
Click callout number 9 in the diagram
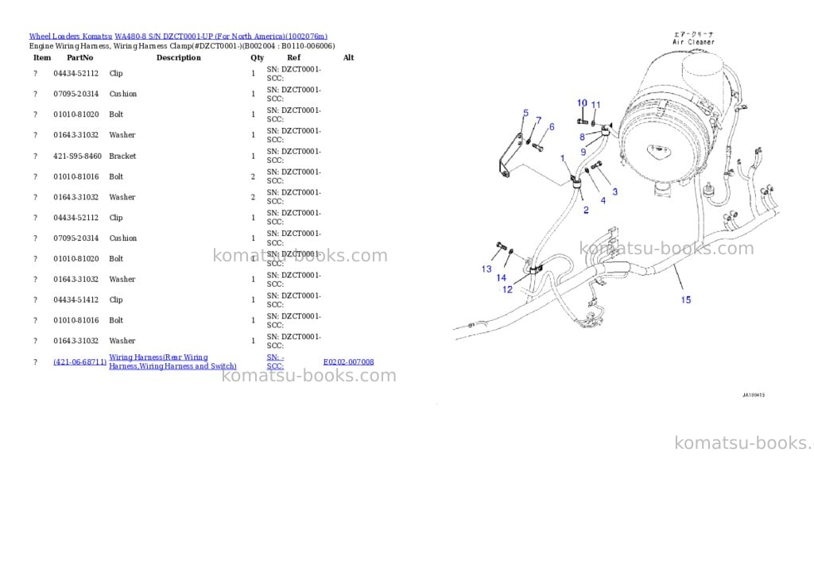[x=583, y=152]
